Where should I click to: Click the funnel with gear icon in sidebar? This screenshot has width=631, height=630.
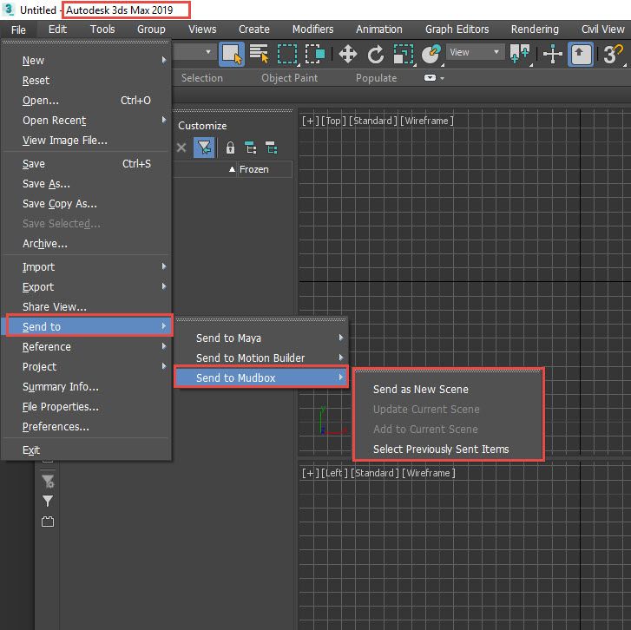pyautogui.click(x=48, y=481)
